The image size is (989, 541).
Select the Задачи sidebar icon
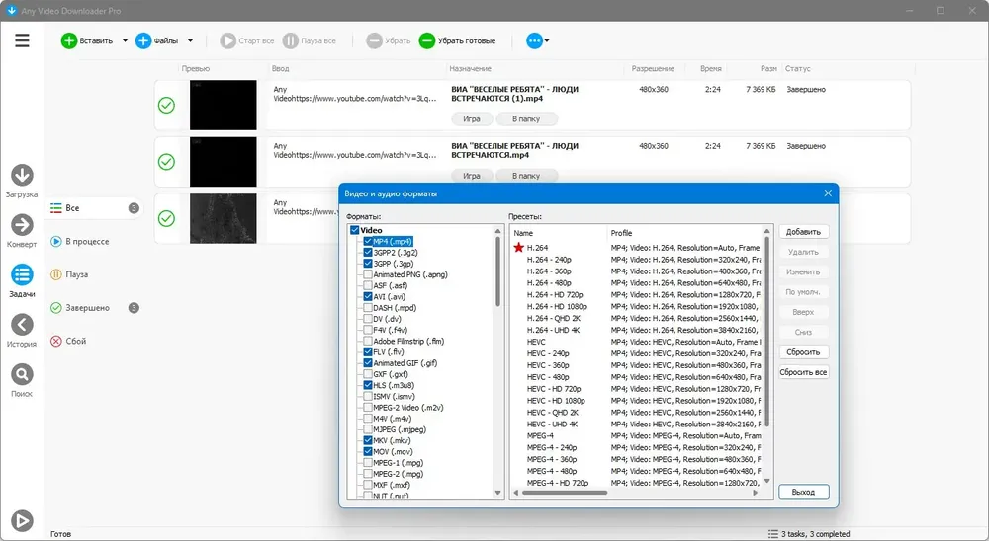22,280
